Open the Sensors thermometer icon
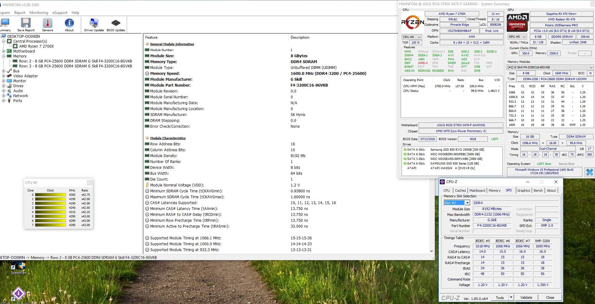Screen dimensions: 595x304 tap(47, 25)
